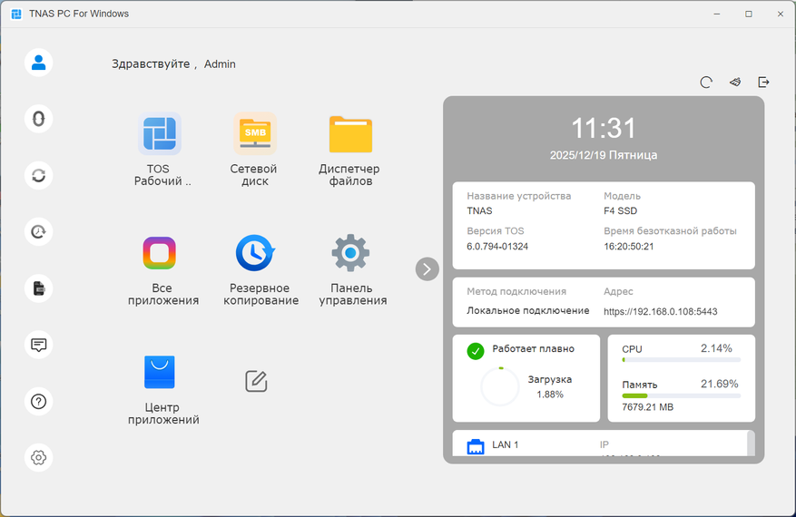The image size is (796, 517).
Task: Click the edit shortcuts pencil icon
Action: 256,381
